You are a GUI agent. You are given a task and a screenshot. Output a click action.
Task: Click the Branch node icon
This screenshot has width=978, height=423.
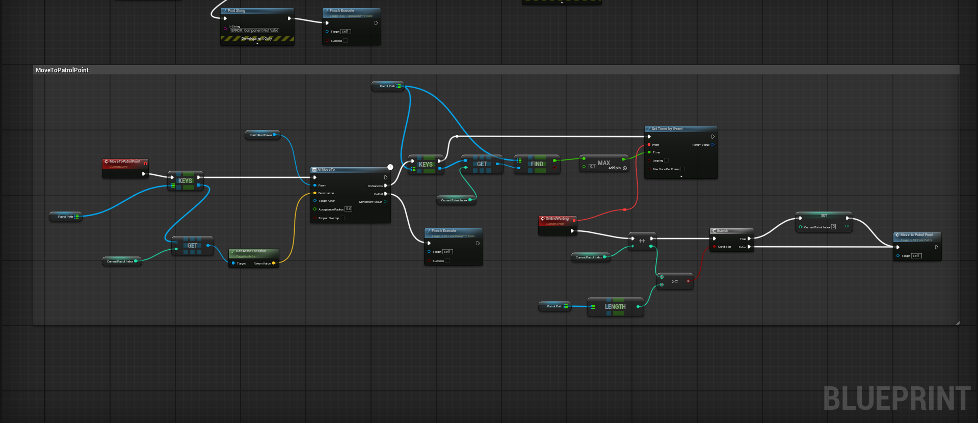pos(714,231)
